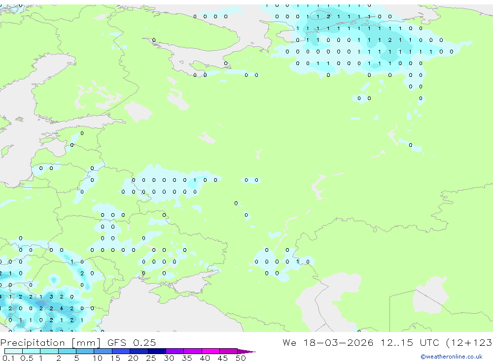The height and width of the screenshot is (361, 493).
Task: Pick the 15–20 mm legend color swatch
Action: (x=121, y=351)
